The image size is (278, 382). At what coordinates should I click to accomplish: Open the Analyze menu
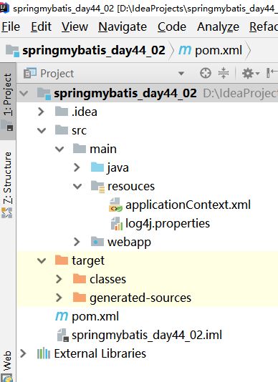(218, 26)
